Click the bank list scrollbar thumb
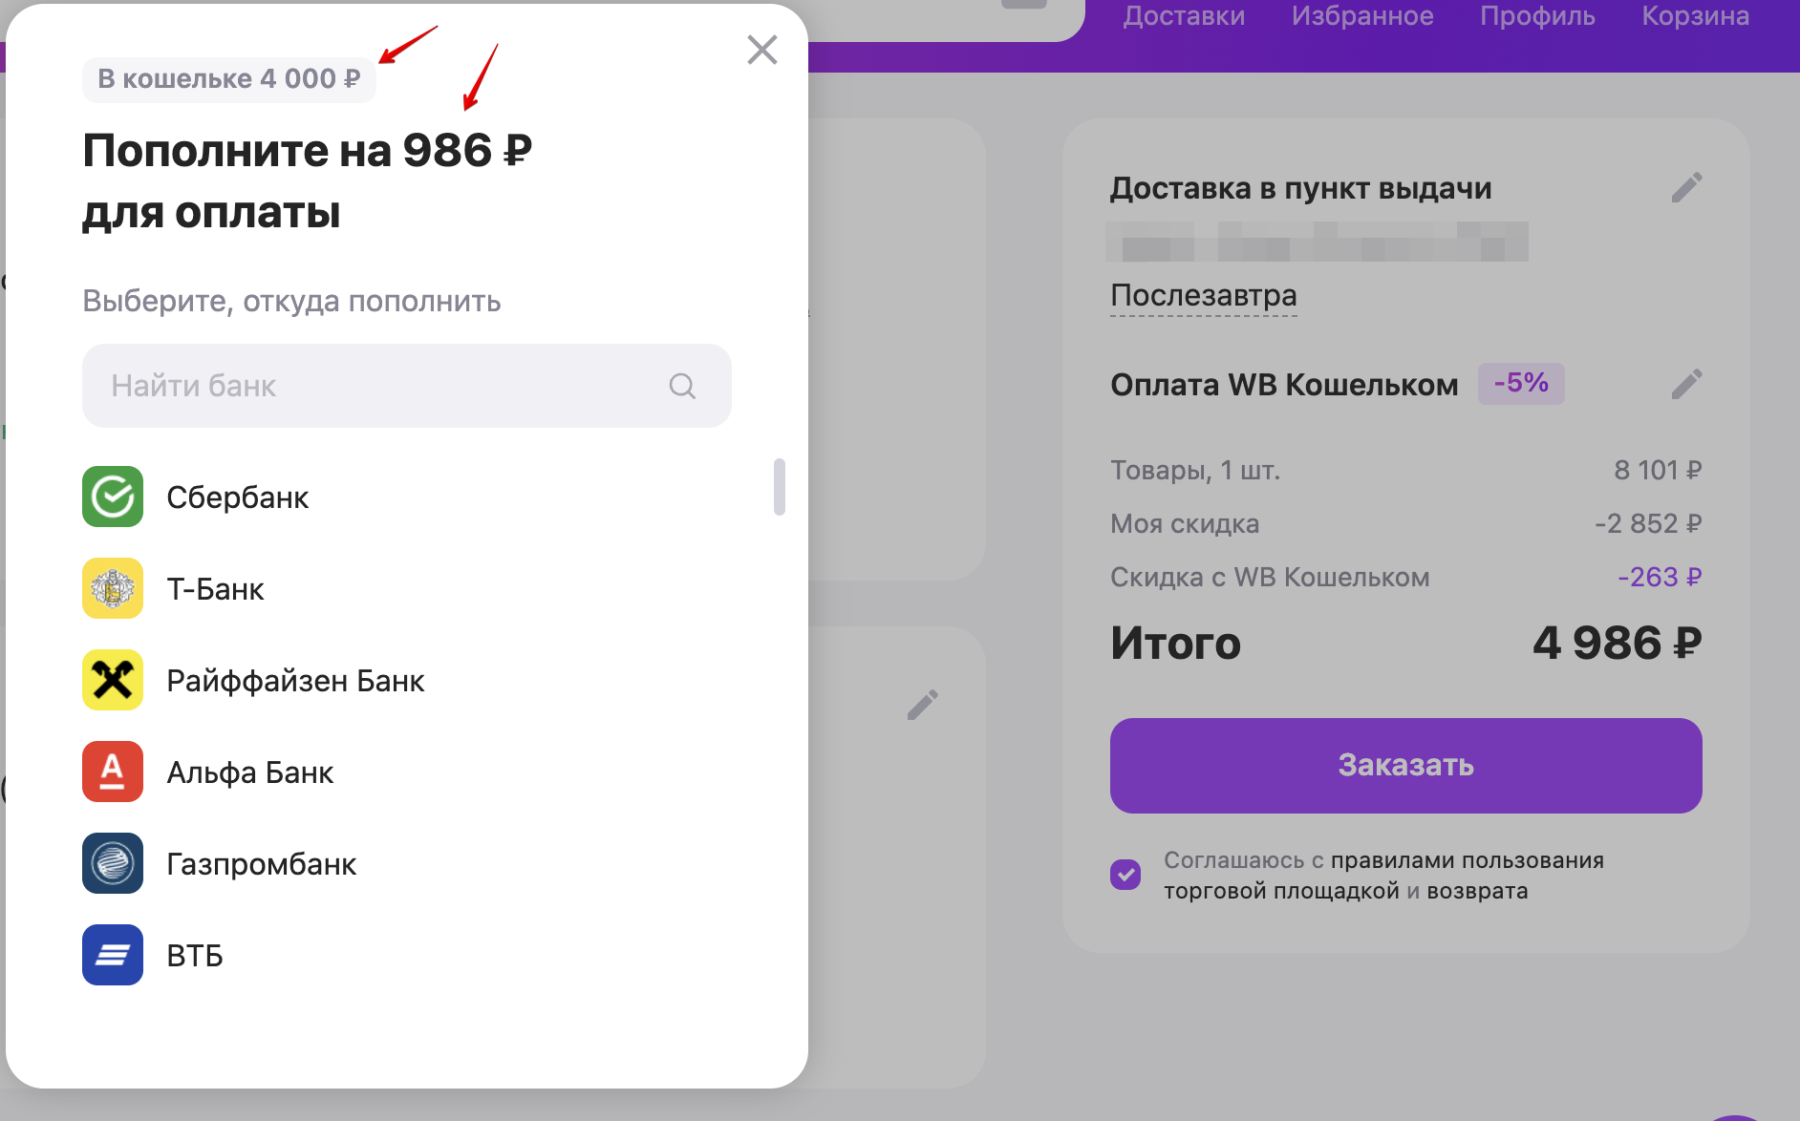1800x1121 pixels. pos(780,487)
